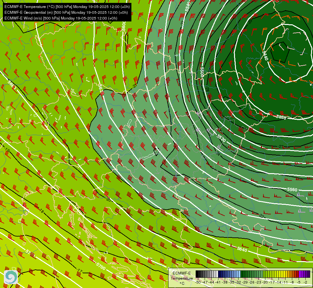313x288 pixels.
Task: Click the -22 isotherm label
Action: coord(262,216)
